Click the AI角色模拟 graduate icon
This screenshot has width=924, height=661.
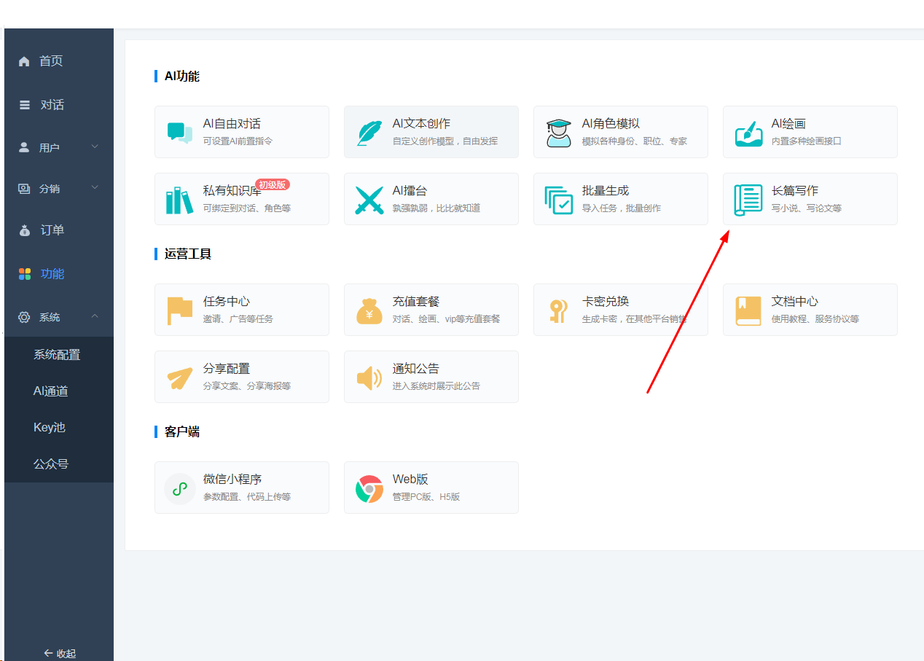pos(559,133)
